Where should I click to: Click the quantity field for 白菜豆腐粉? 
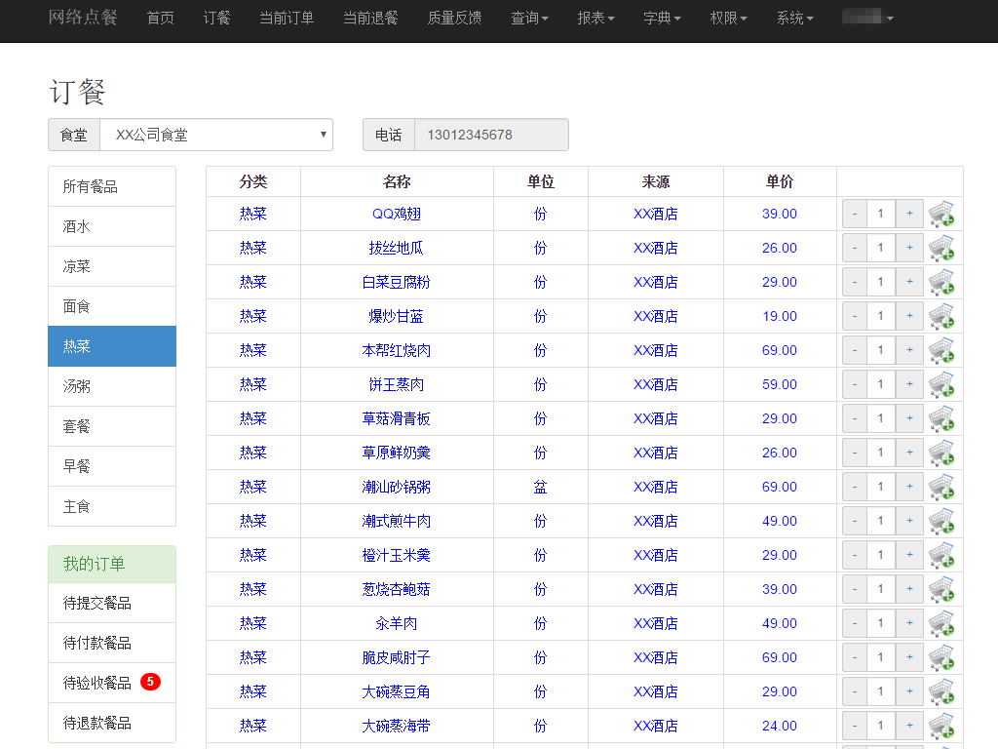pos(880,281)
